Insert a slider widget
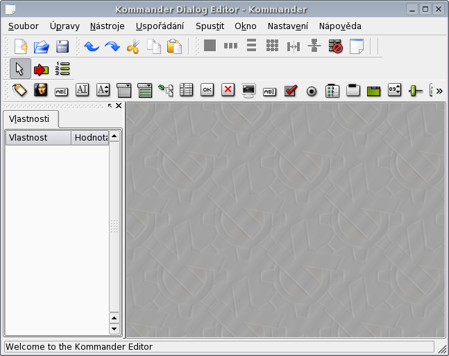Screen dimensions: 449x356 pos(416,91)
